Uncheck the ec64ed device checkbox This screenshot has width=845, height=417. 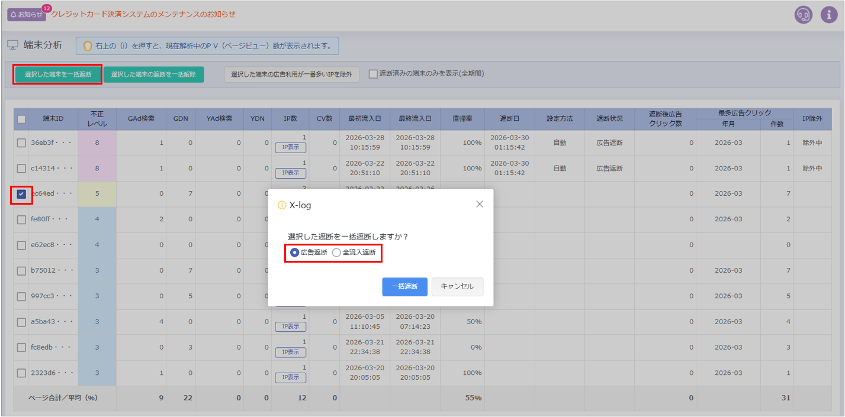[x=21, y=194]
